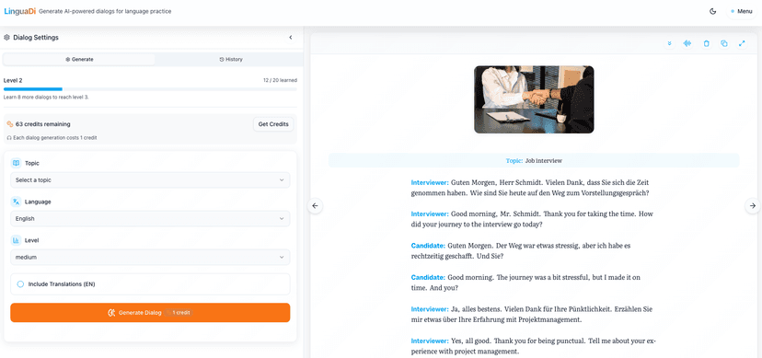
Task: Copy the dialog using the copy icon
Action: (724, 43)
